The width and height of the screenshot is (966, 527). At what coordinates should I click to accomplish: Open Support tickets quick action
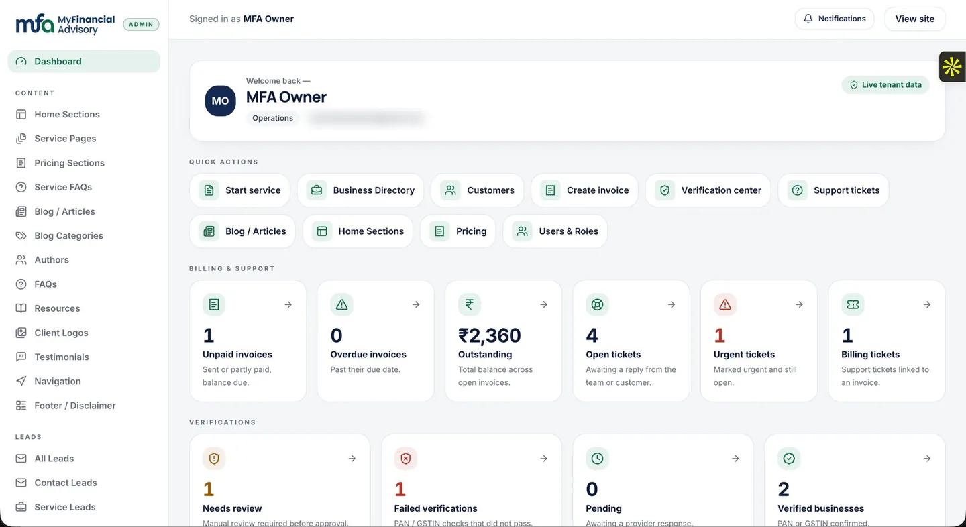[x=833, y=190]
